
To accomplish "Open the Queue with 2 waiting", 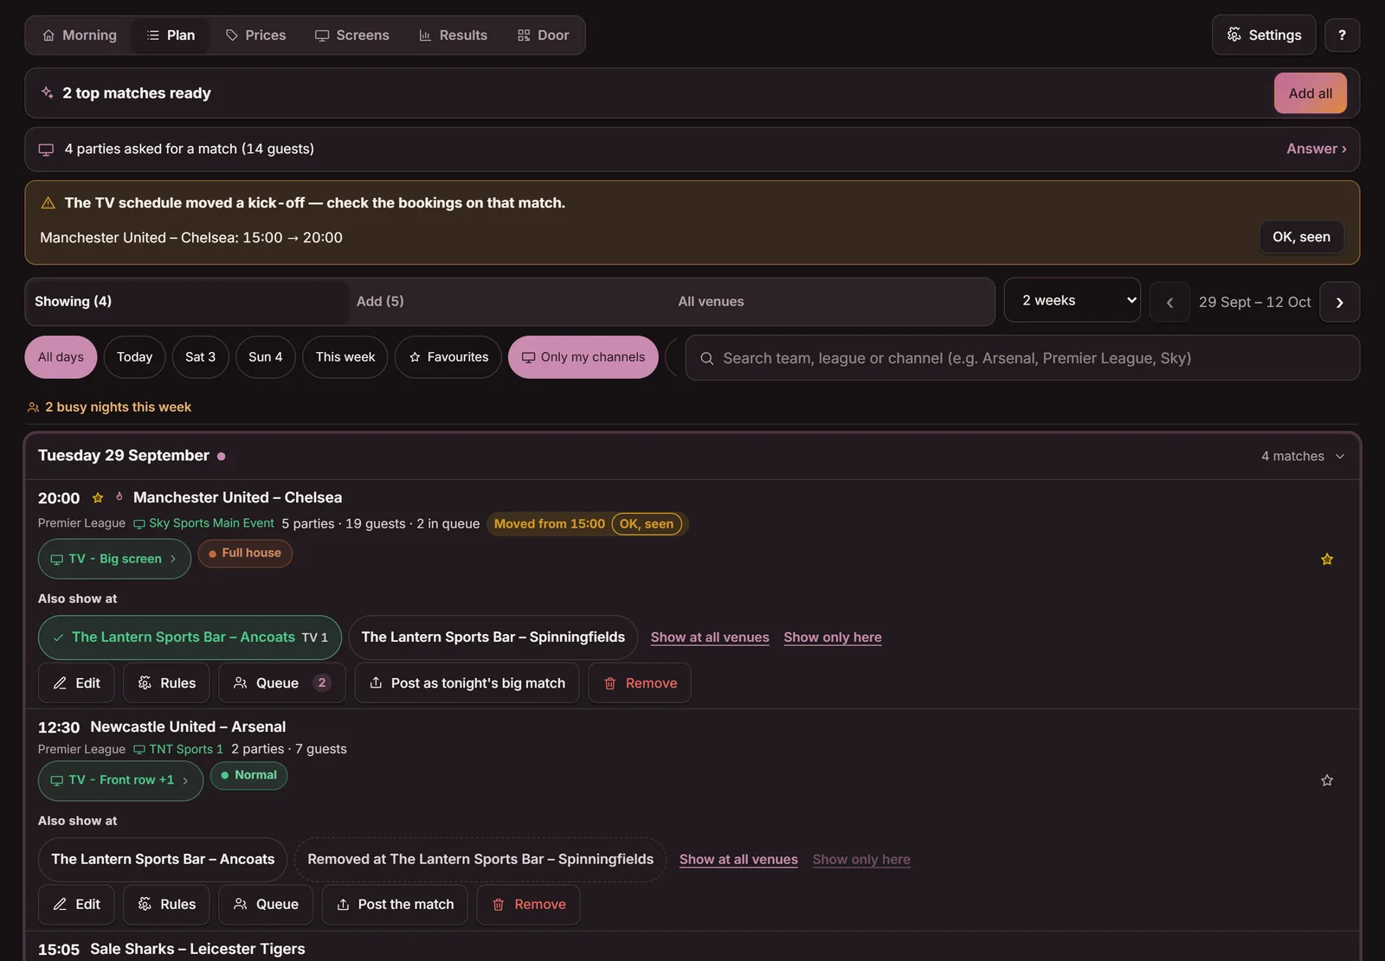I will click(x=281, y=683).
